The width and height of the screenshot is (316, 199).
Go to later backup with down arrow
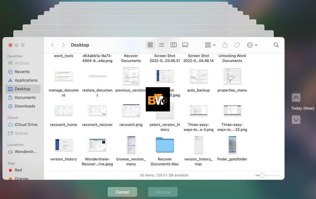[296, 120]
